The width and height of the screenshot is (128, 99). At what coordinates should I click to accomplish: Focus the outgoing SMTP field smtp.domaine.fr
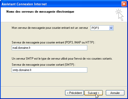[49, 70]
